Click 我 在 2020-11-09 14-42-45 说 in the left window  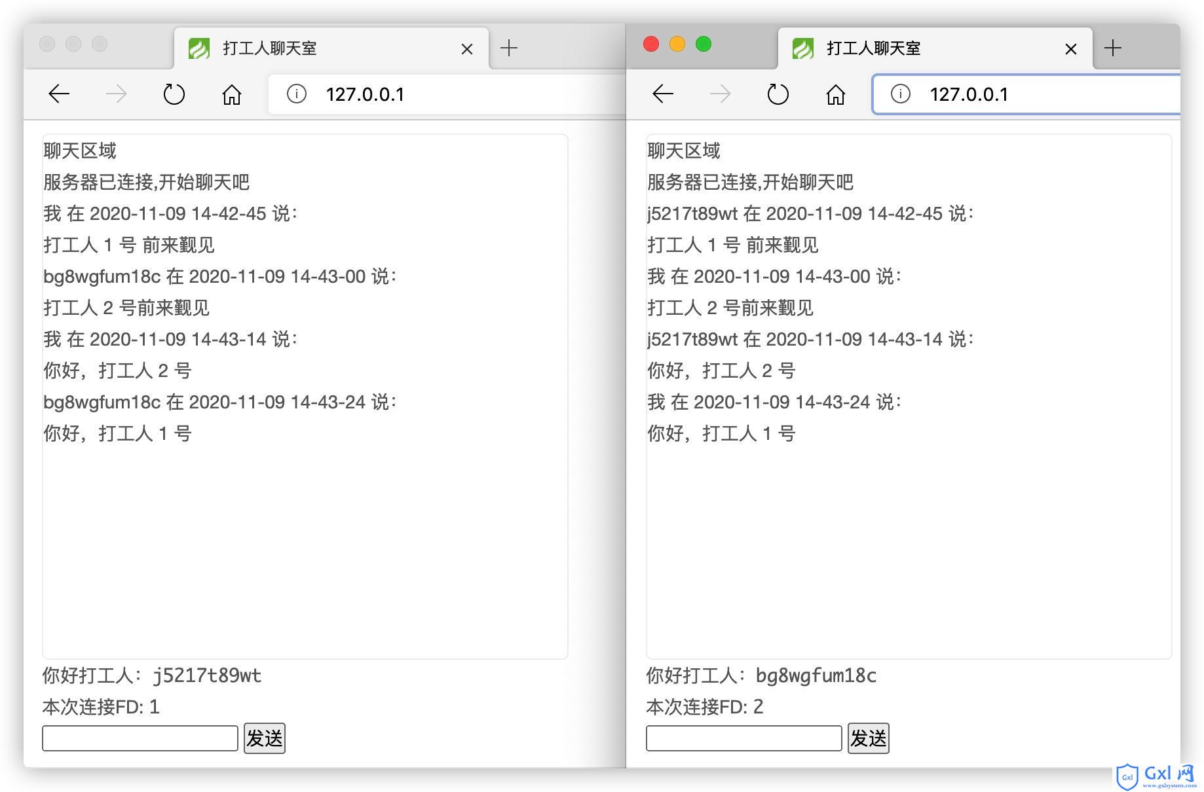tap(170, 214)
